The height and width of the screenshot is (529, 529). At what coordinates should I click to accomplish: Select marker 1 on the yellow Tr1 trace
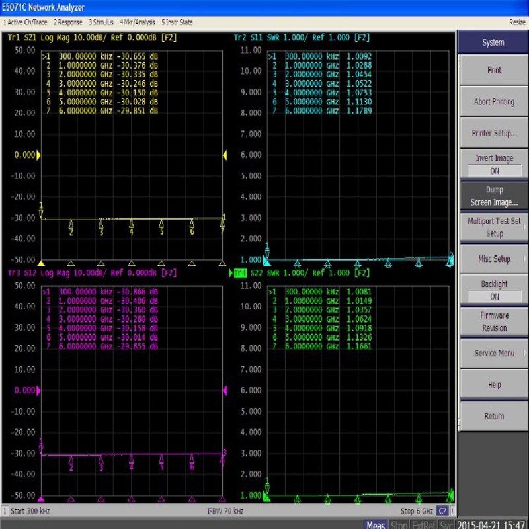click(41, 210)
